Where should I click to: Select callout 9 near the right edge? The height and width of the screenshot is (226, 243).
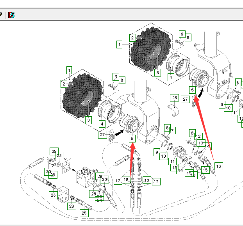pos(222,105)
